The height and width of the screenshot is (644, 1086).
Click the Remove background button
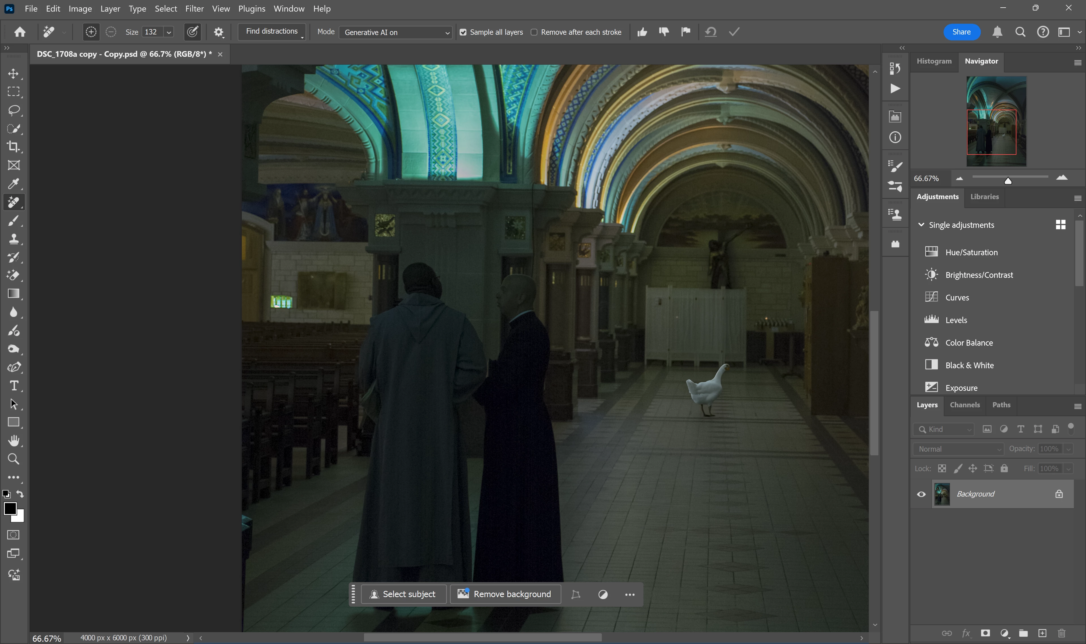[x=505, y=594]
